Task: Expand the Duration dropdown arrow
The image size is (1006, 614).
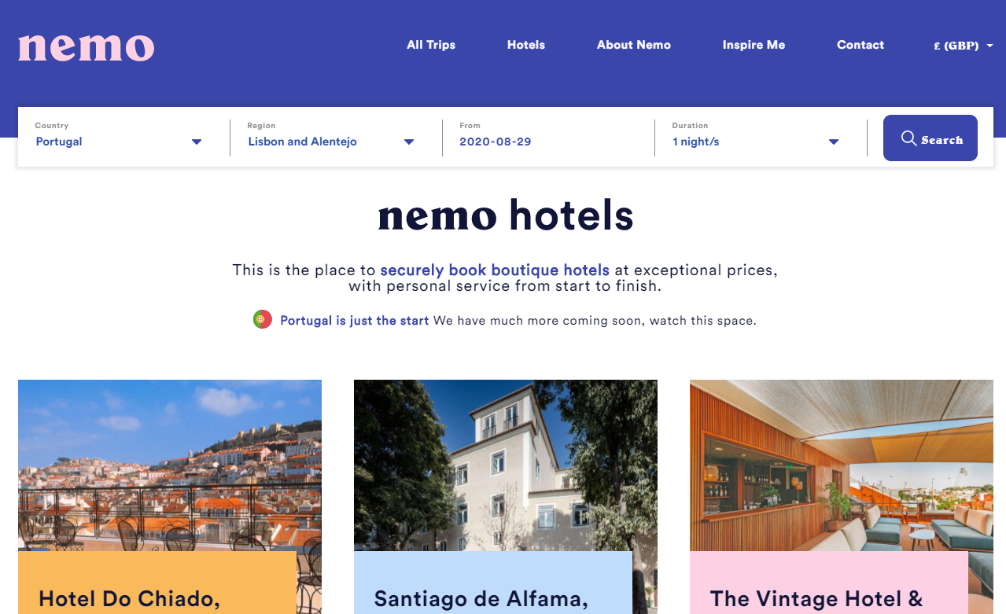Action: point(834,142)
